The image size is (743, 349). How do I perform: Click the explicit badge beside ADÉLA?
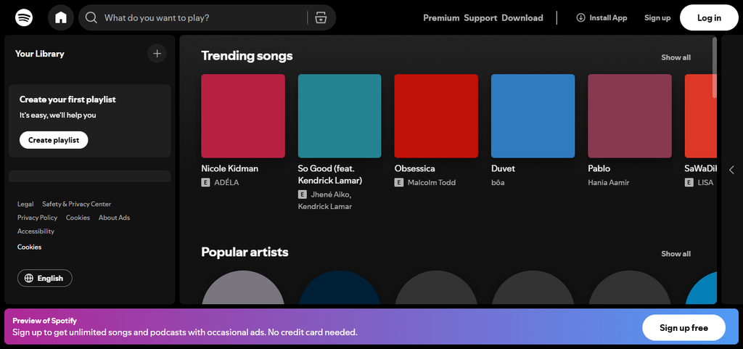point(205,182)
